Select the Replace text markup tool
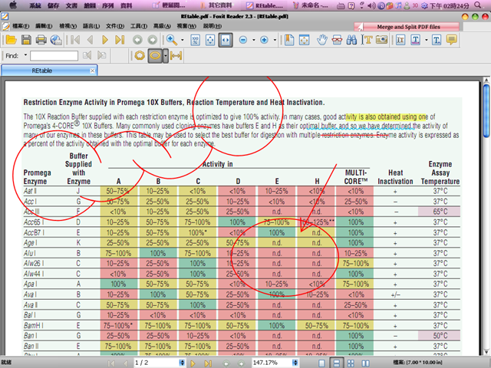Image resolution: width=491 pixels, height=368 pixels. tap(437, 40)
